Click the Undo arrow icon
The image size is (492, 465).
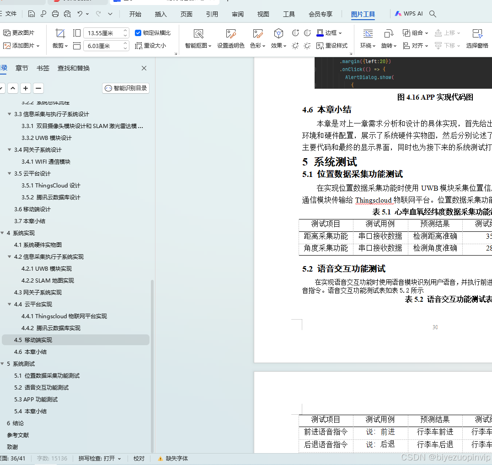click(x=80, y=14)
